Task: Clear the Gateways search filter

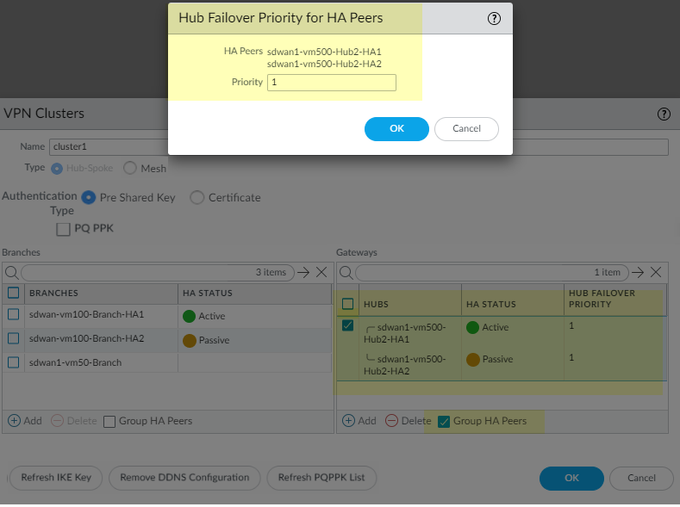Action: tap(656, 272)
